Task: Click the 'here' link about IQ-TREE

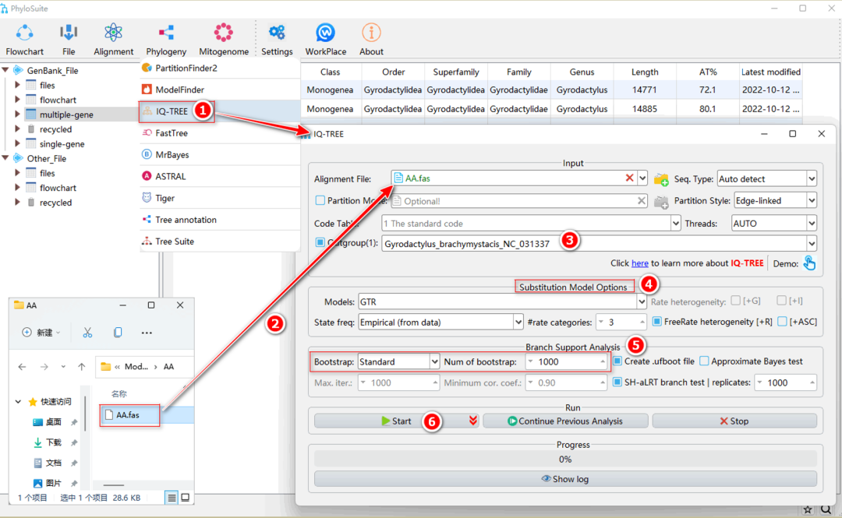Action: [639, 263]
